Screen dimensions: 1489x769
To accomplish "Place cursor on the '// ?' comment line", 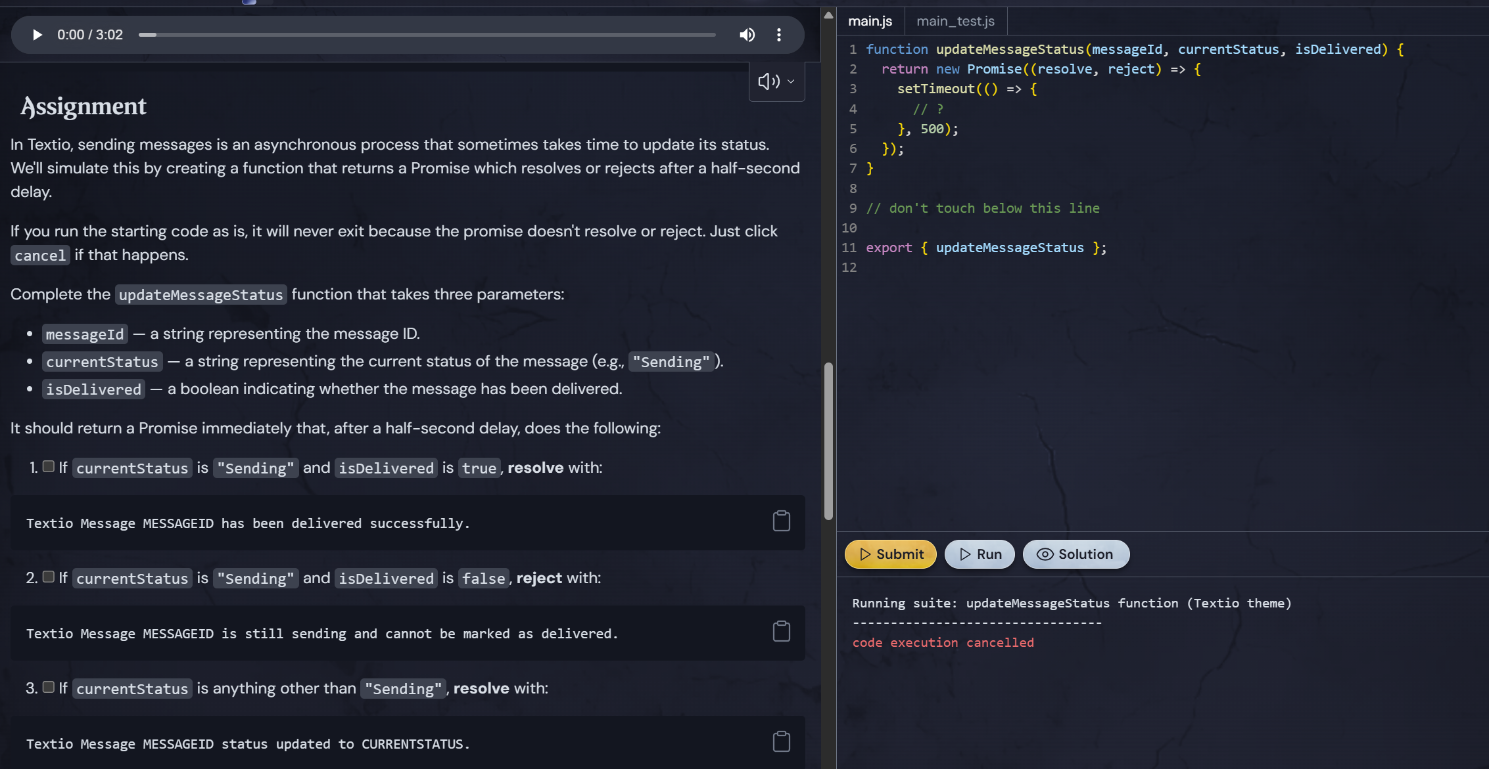I will tap(928, 109).
